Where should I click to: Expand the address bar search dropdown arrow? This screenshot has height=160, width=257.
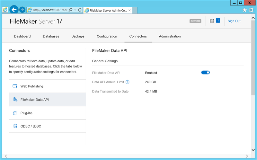point(75,10)
